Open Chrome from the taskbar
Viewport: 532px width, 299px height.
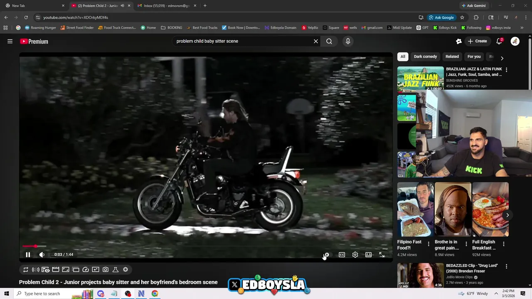[155, 294]
